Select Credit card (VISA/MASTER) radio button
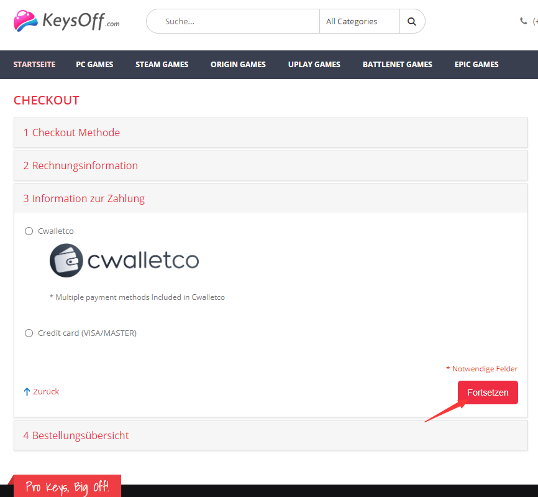 pyautogui.click(x=29, y=333)
